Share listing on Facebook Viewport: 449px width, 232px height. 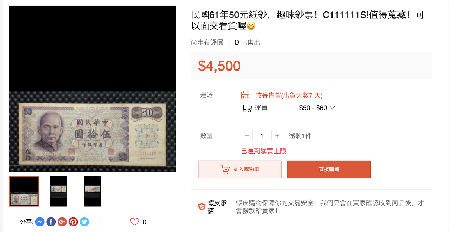tap(51, 222)
